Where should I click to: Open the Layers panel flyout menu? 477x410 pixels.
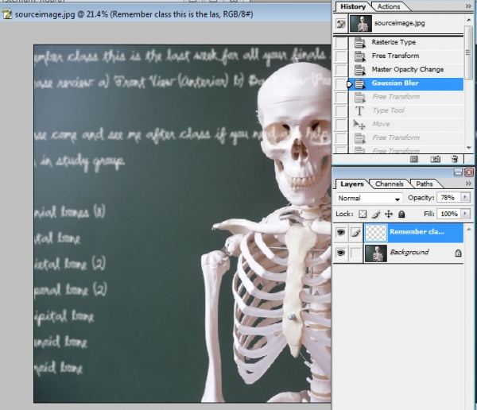click(x=468, y=184)
